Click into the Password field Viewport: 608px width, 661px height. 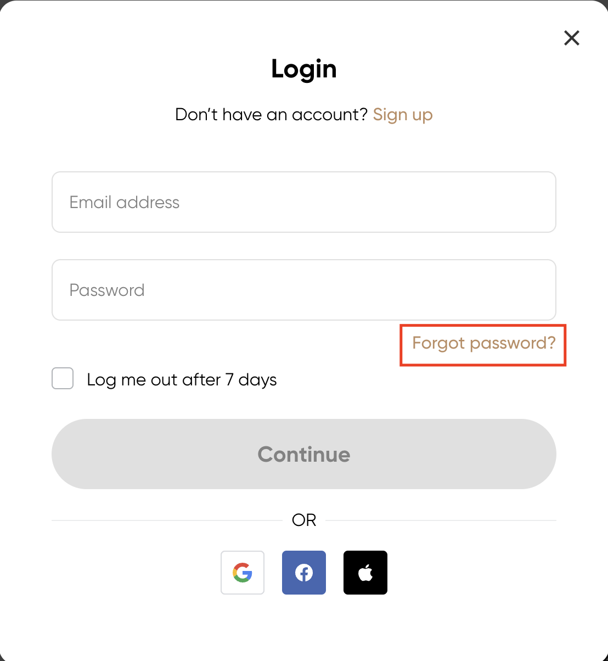[304, 290]
